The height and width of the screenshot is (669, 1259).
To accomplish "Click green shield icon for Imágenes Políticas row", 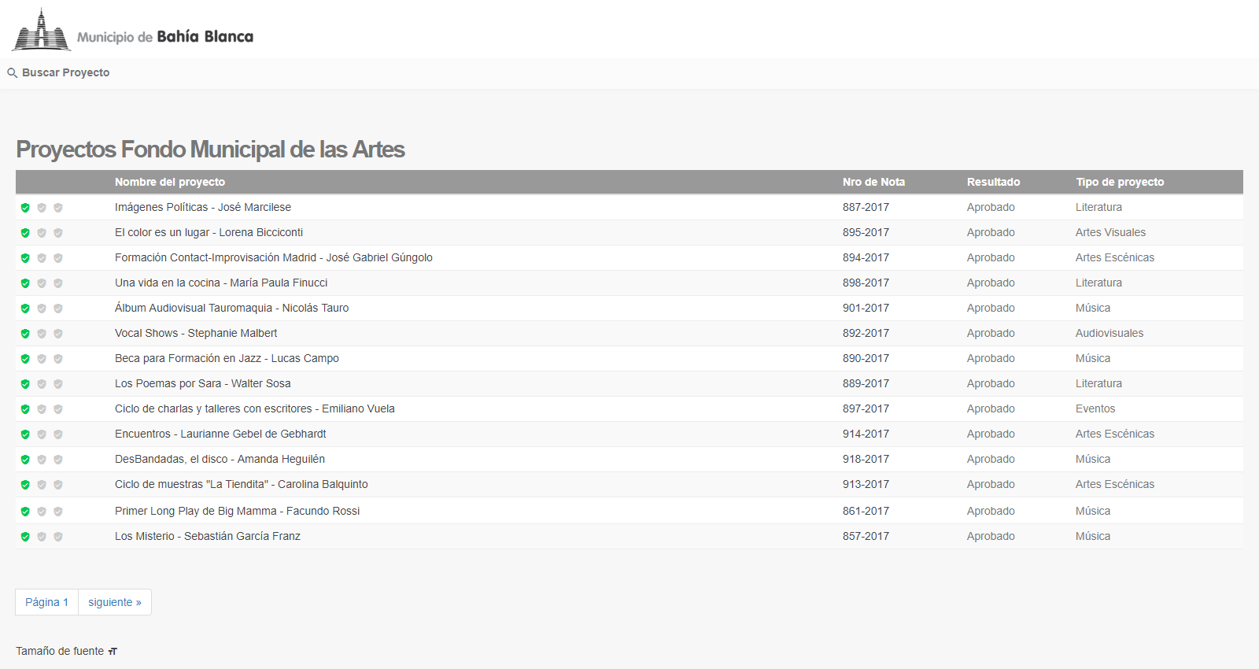I will pos(25,208).
